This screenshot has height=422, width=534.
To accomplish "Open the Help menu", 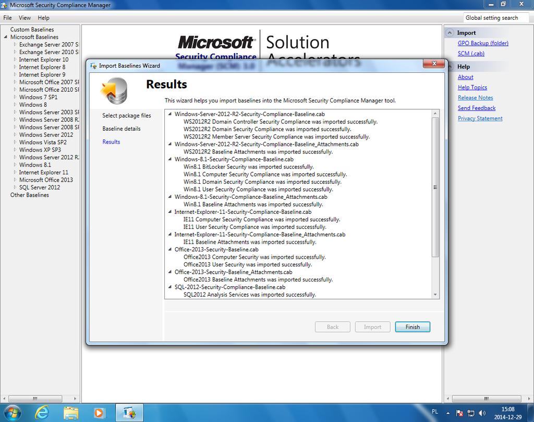I will pyautogui.click(x=43, y=18).
